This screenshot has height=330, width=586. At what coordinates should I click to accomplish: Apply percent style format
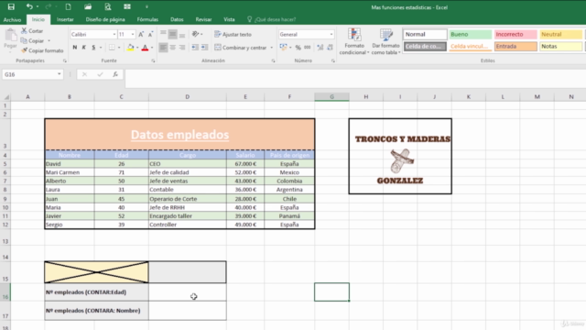click(298, 48)
